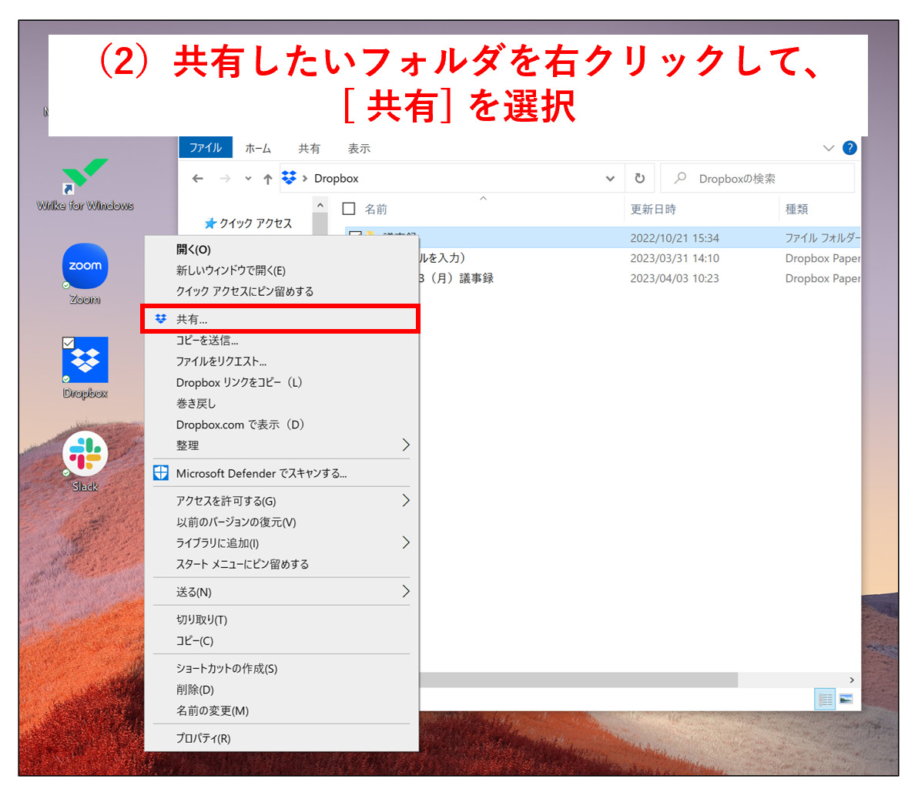Click the Dropboxの検索 search field
The image size is (908, 786).
pyautogui.click(x=758, y=179)
